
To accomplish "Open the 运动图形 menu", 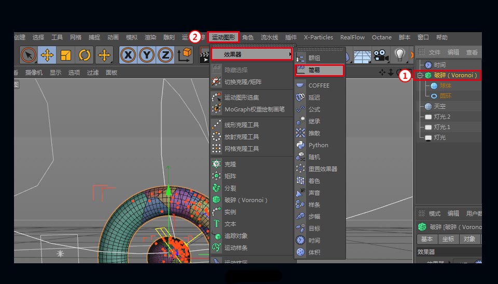I will 224,37.
